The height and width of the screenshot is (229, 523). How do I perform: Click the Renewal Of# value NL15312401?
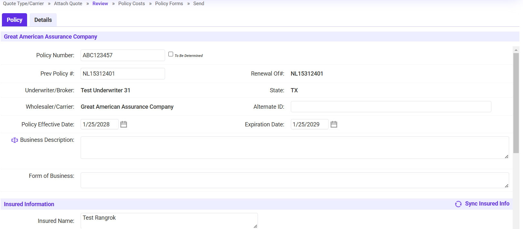tap(307, 74)
